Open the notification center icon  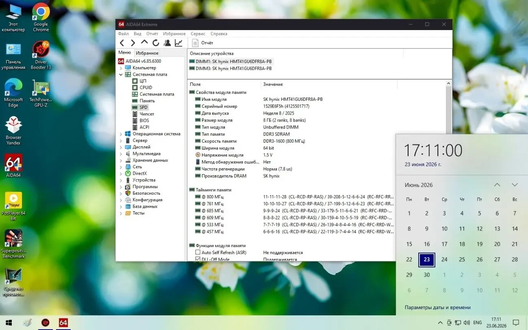516,323
